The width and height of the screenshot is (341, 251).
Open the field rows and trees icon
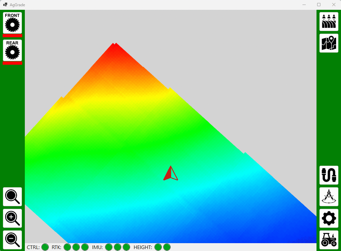329,21
